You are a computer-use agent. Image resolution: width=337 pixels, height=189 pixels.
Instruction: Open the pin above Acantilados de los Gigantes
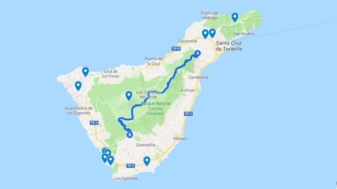(x=78, y=86)
